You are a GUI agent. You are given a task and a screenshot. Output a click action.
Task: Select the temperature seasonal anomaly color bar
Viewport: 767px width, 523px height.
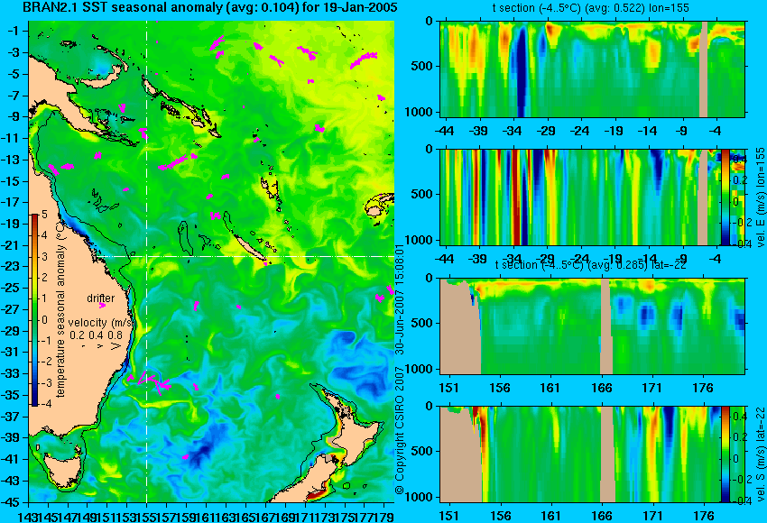(x=34, y=310)
